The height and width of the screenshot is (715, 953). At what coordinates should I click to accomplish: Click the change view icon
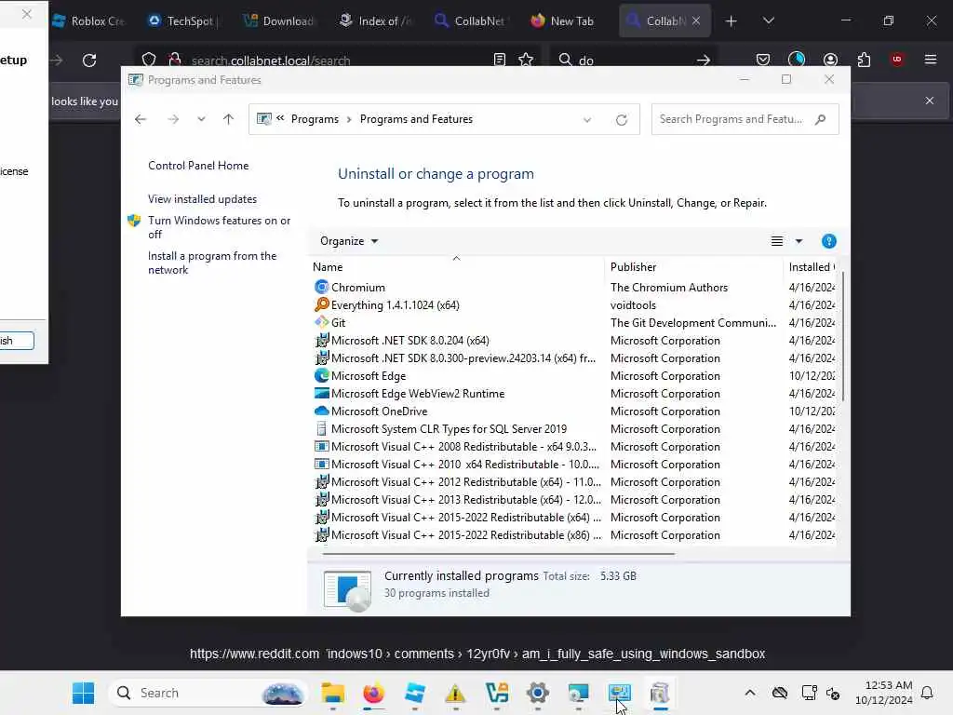777,241
